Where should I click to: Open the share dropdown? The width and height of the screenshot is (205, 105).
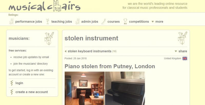point(181,51)
